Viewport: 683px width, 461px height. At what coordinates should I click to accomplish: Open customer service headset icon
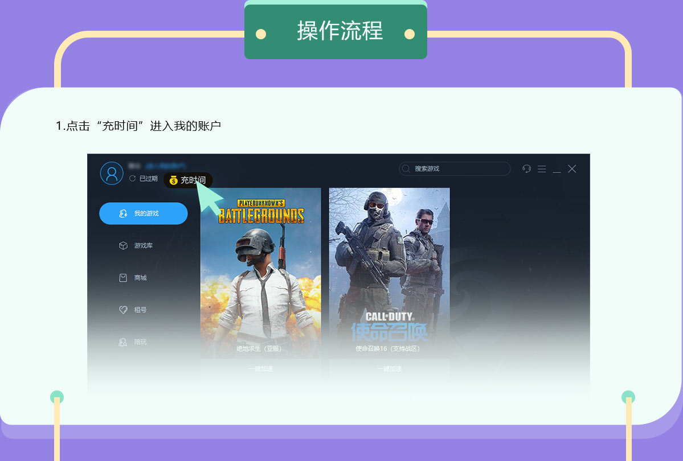pyautogui.click(x=526, y=168)
